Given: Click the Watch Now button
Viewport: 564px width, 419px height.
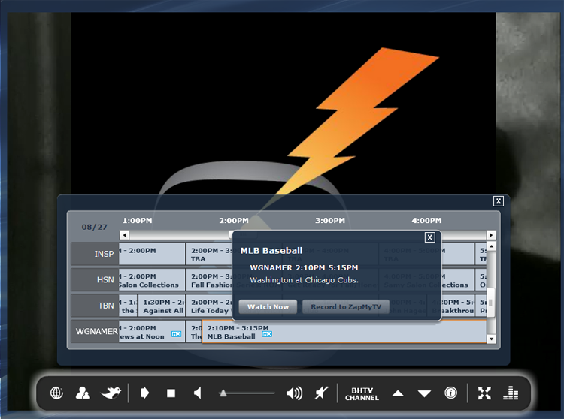Looking at the screenshot, I should point(268,307).
